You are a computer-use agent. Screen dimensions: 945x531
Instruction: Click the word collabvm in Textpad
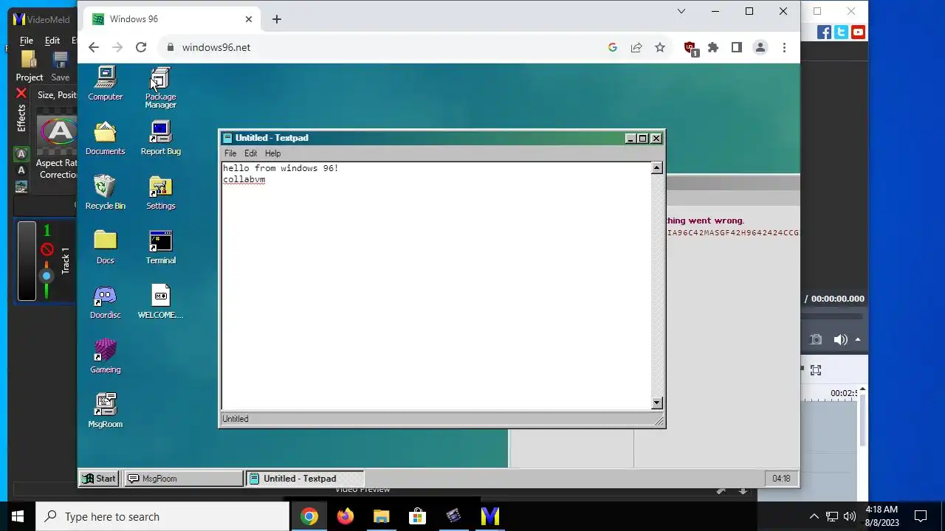click(244, 179)
